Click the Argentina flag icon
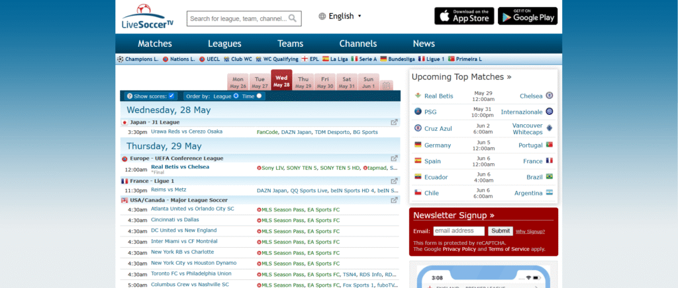The image size is (678, 288). point(549,193)
